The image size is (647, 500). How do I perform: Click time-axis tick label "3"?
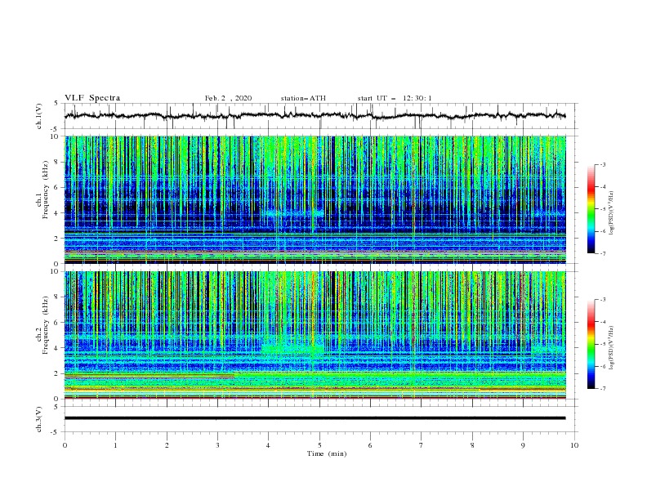pyautogui.click(x=217, y=445)
